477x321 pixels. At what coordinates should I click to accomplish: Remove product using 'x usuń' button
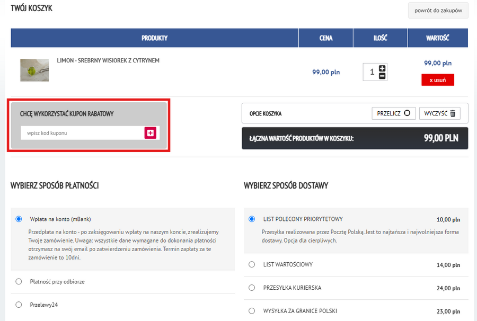(x=438, y=80)
